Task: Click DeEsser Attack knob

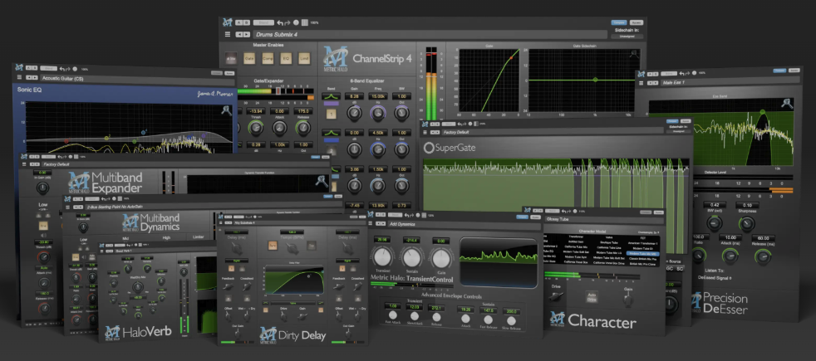Action: tap(730, 255)
